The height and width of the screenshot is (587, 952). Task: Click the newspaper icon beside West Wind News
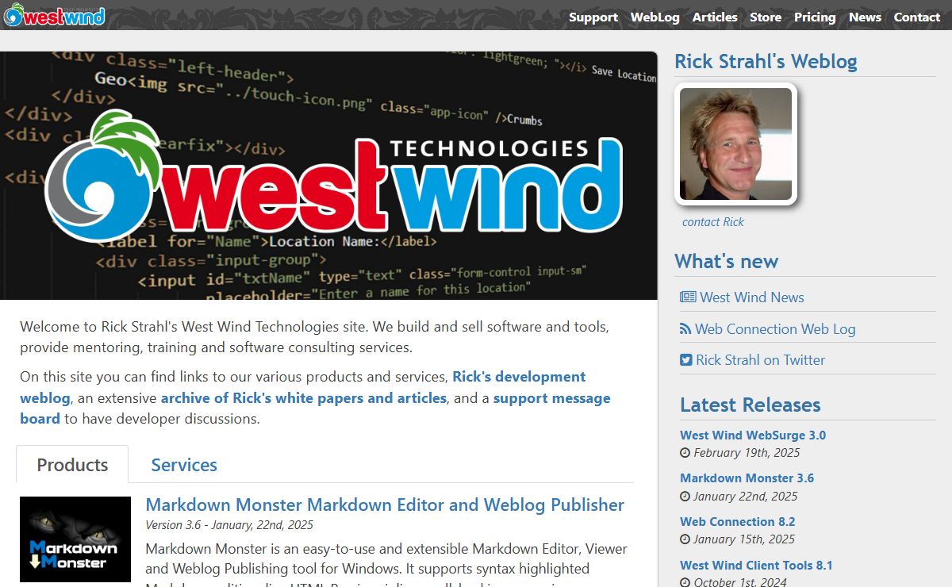[688, 297]
